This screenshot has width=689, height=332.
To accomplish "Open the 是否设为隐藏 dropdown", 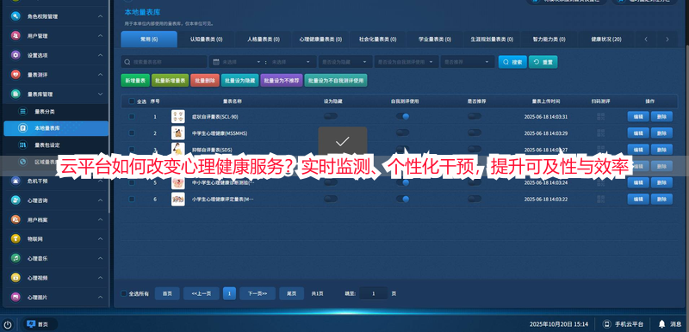I will (x=345, y=62).
